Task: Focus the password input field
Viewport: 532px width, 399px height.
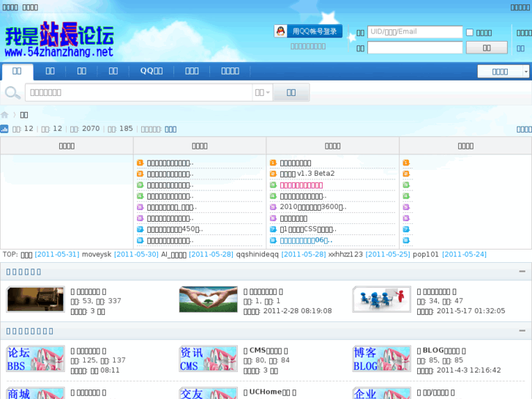Action: pyautogui.click(x=415, y=48)
